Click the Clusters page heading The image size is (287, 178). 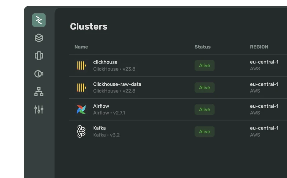[89, 27]
